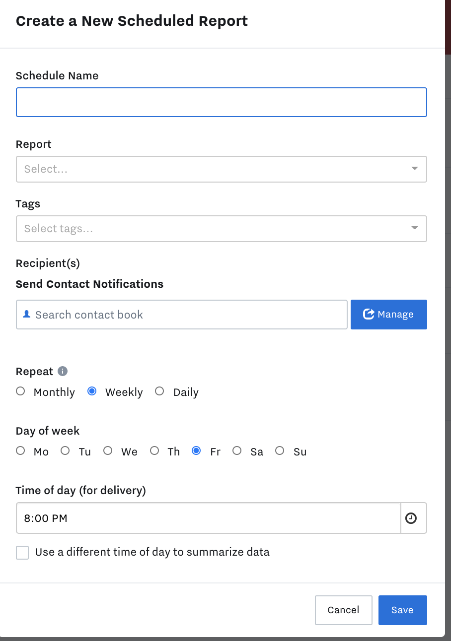Choose We as day of week

coord(108,451)
